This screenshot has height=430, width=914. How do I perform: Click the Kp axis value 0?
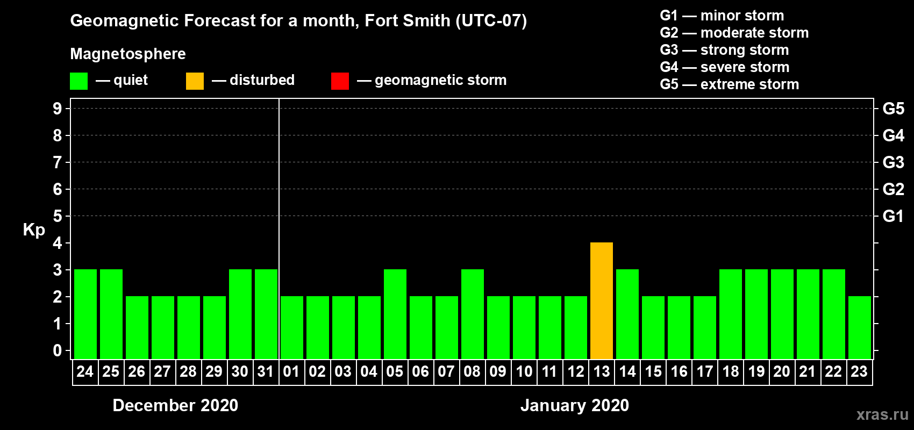(58, 350)
